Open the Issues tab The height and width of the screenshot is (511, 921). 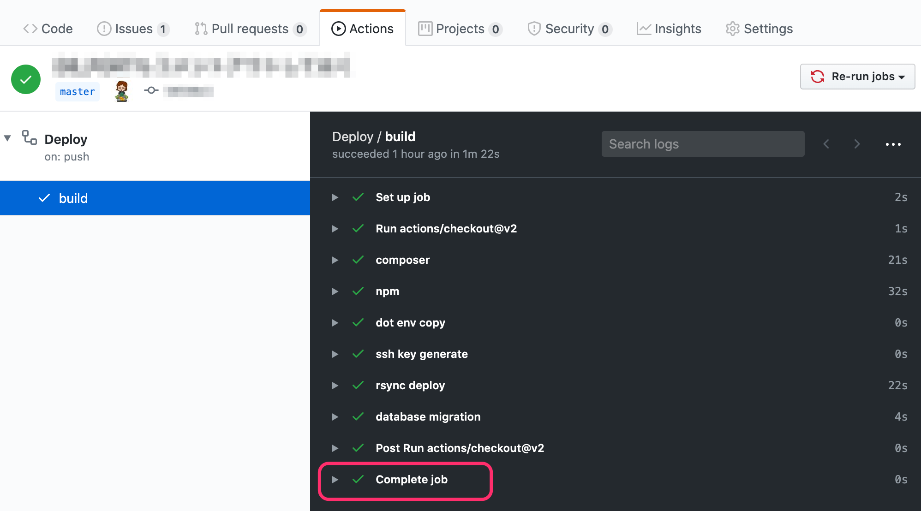pos(133,29)
